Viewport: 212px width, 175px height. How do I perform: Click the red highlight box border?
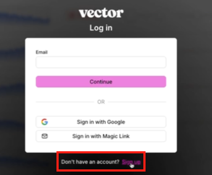click(101, 152)
